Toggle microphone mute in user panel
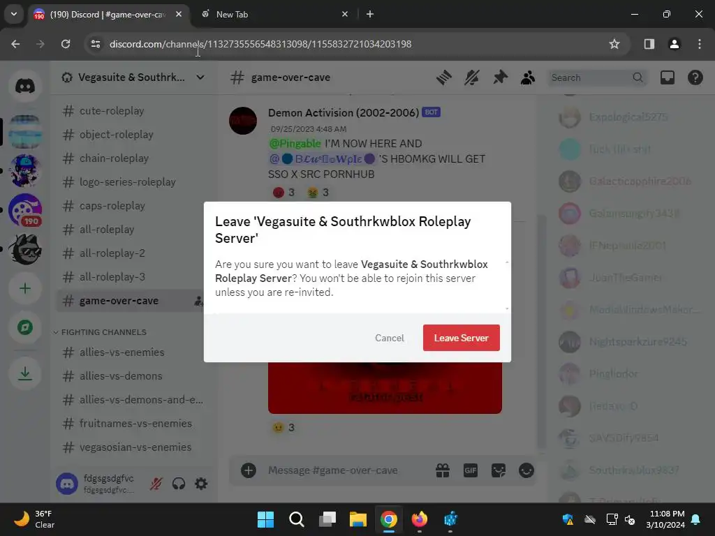This screenshot has height=536, width=715. 156,484
